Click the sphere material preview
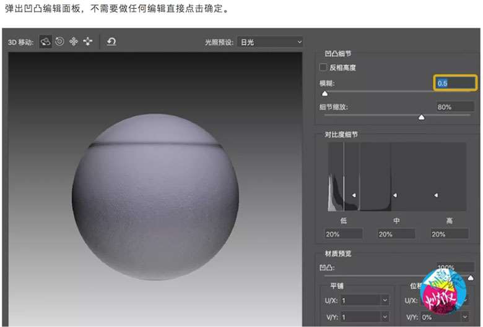This screenshot has width=483, height=327. click(155, 195)
